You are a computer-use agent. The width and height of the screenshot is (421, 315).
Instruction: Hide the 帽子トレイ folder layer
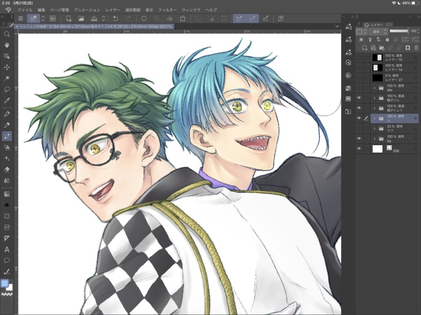coord(359,108)
